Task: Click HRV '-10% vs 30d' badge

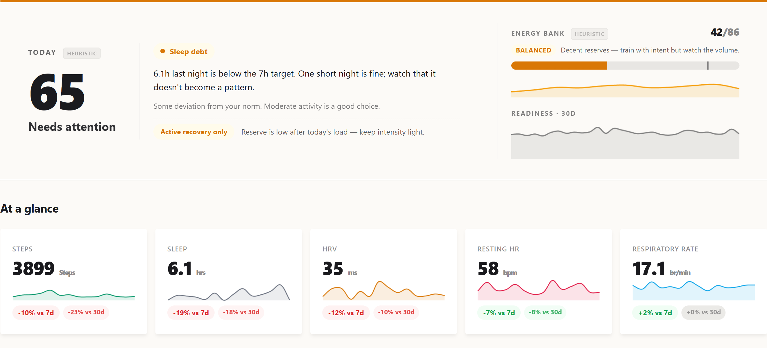Action: pos(396,312)
